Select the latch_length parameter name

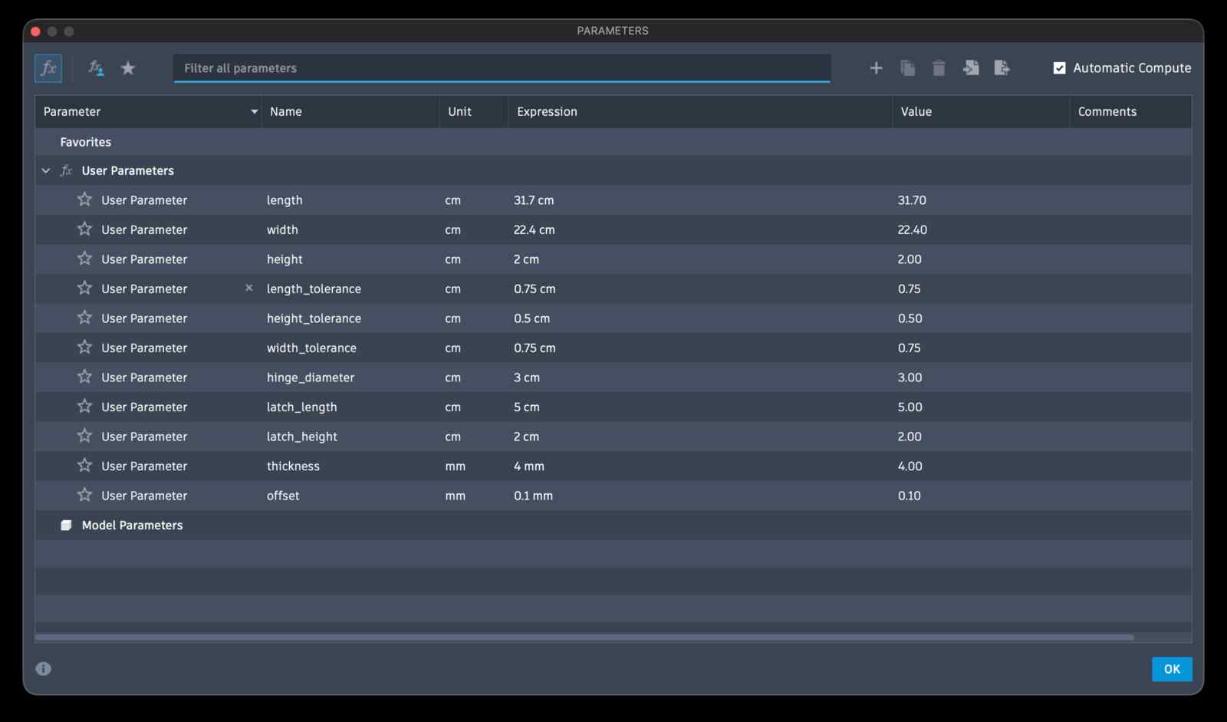(302, 407)
